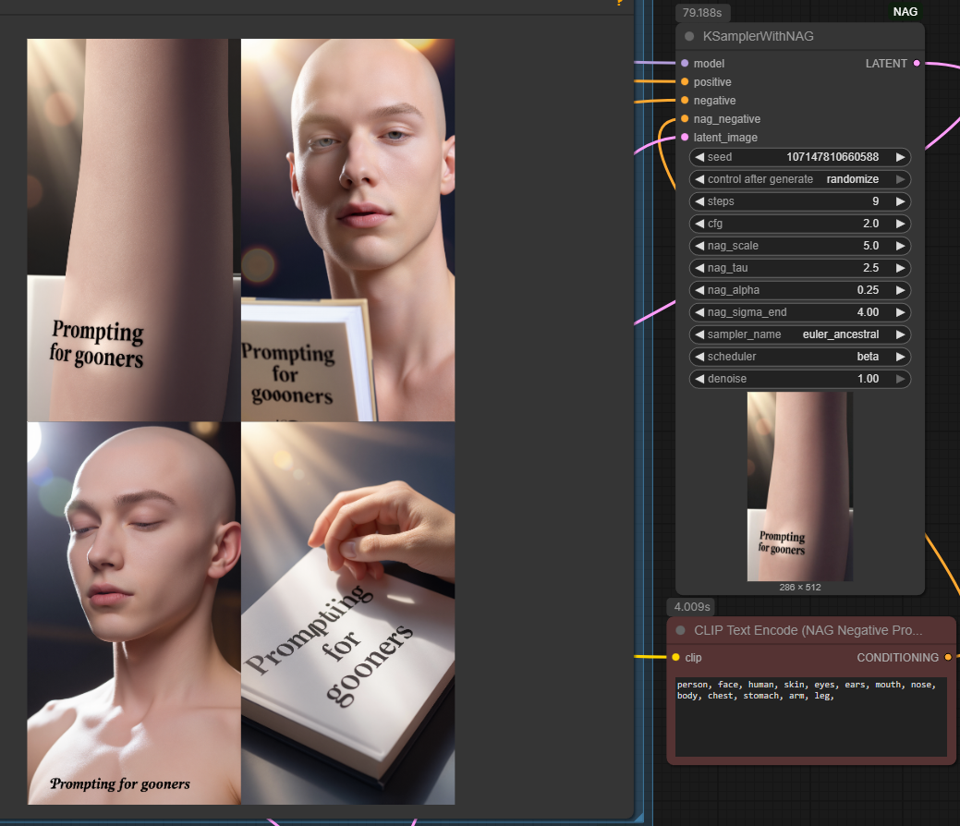
Task: Click the 4.009s execution time badge
Action: [x=692, y=607]
